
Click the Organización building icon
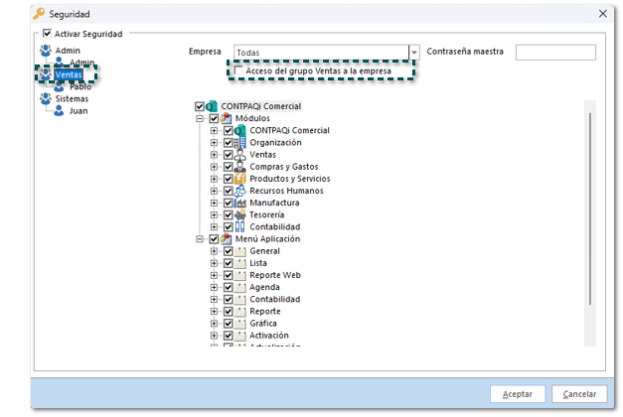tap(240, 143)
